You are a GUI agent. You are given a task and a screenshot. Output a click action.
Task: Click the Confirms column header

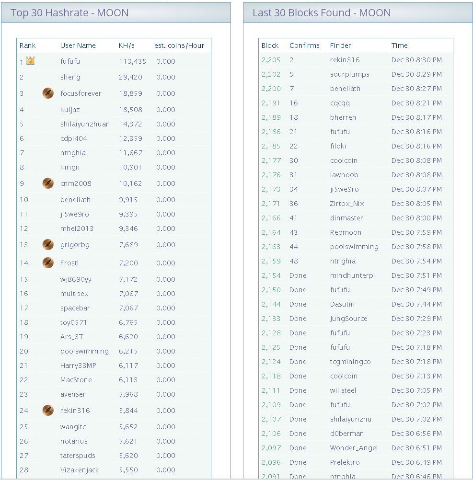[x=304, y=46]
